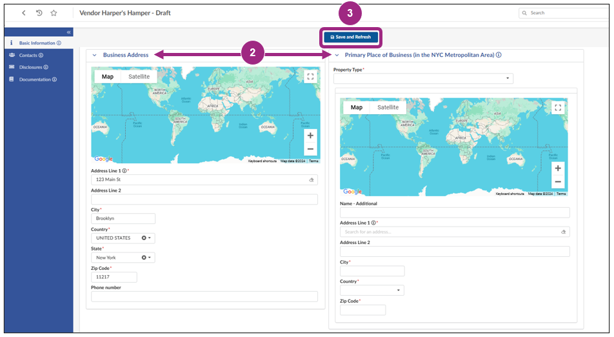This screenshot has height=337, width=614.
Task: Collapse the left sidebar with double-chevron icon
Action: coord(68,32)
